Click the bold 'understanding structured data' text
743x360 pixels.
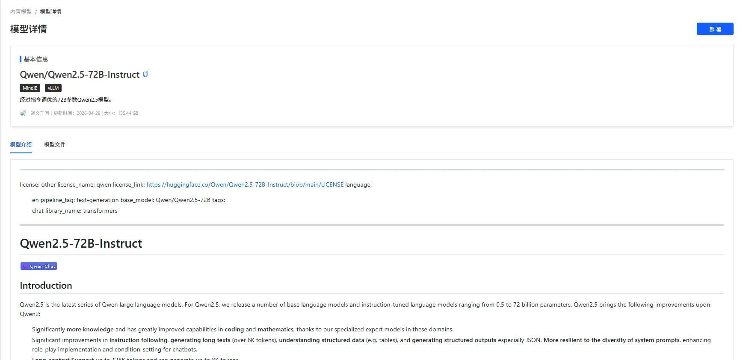322,340
